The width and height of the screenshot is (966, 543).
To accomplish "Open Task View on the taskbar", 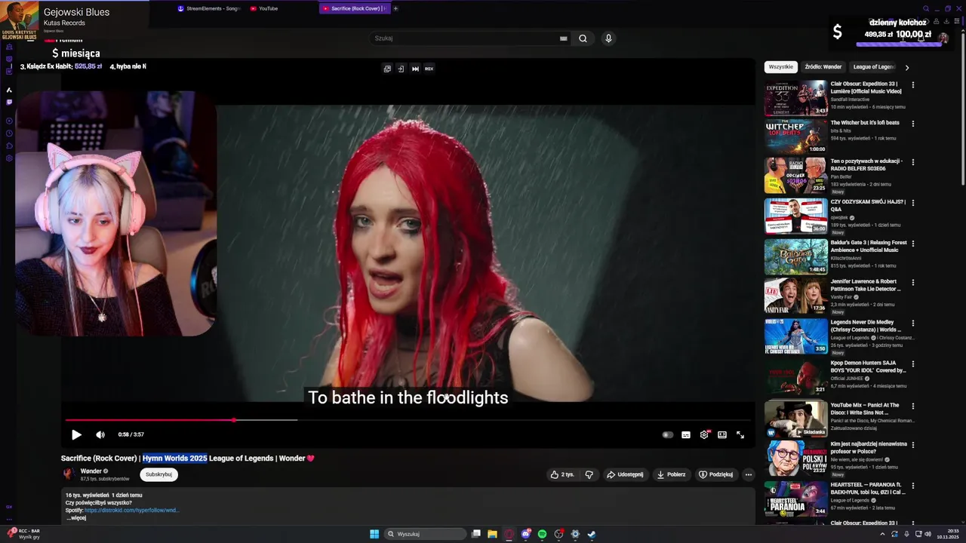I will tap(476, 534).
